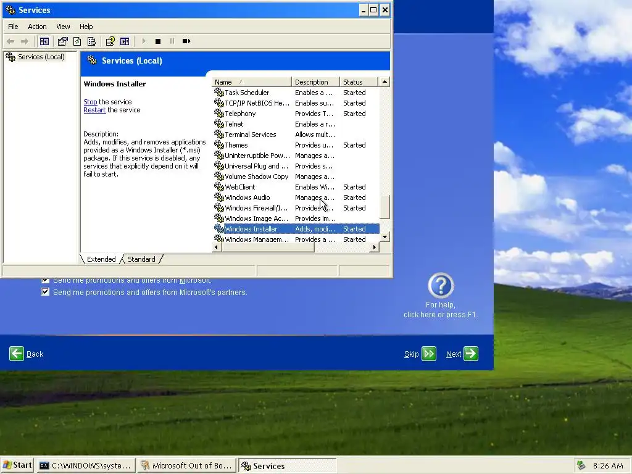632x474 pixels.
Task: Sort by the Description column header
Action: (315, 82)
